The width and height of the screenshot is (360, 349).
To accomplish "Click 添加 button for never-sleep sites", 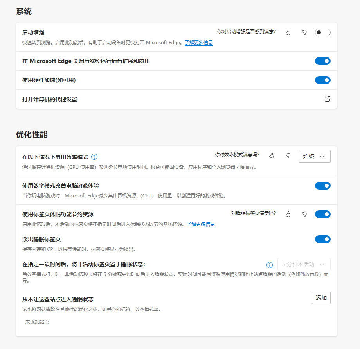I will pyautogui.click(x=321, y=298).
